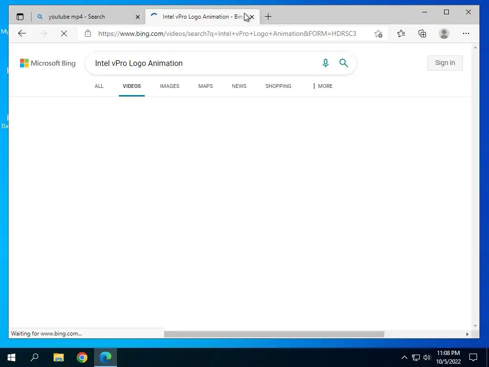The image size is (489, 367).
Task: Select the VIDEOS tab
Action: click(x=132, y=86)
